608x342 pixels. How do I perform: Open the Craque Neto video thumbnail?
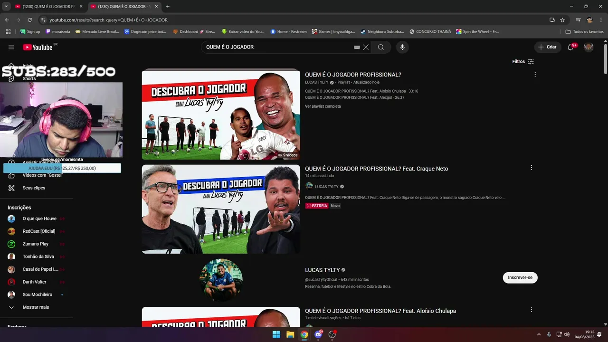[x=221, y=209]
